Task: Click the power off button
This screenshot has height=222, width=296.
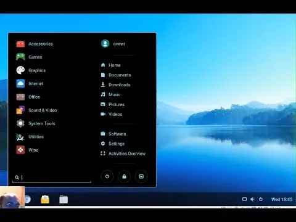Action: pyautogui.click(x=107, y=176)
